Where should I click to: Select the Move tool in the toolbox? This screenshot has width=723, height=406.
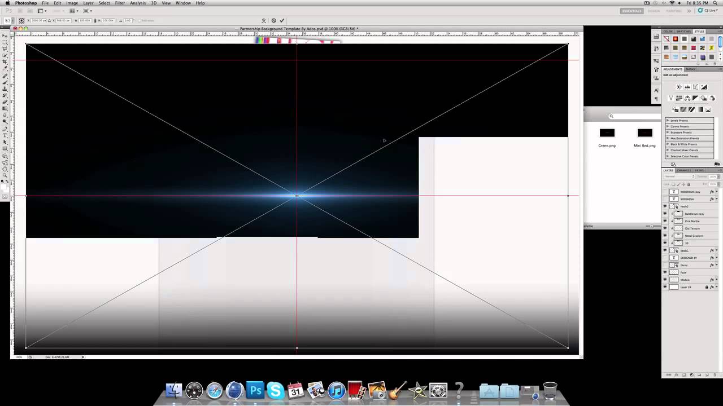pos(5,36)
